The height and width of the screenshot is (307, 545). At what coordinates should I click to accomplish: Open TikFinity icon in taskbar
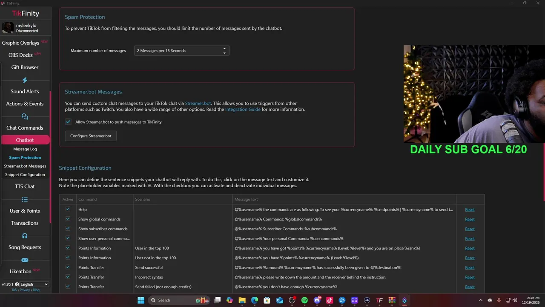tap(379, 300)
